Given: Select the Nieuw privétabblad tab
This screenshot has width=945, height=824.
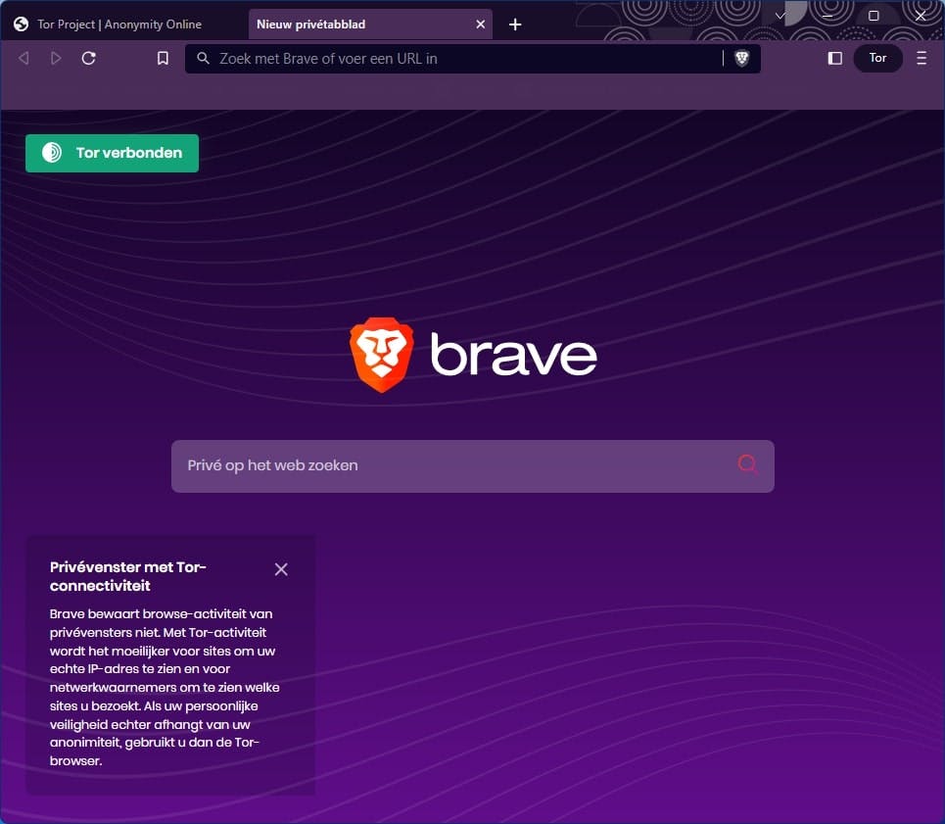Looking at the screenshot, I should pos(370,24).
